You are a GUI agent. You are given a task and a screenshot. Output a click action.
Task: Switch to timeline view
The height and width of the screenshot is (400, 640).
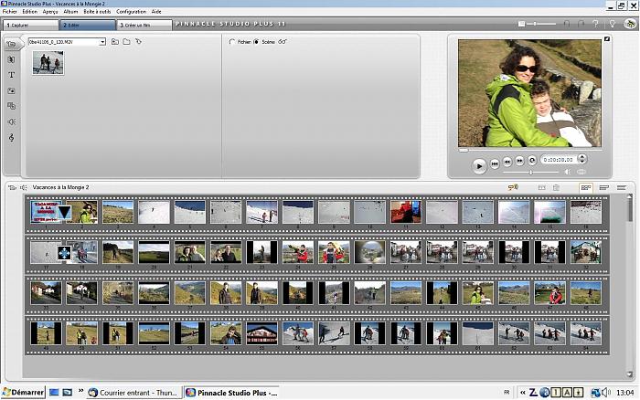pyautogui.click(x=603, y=187)
